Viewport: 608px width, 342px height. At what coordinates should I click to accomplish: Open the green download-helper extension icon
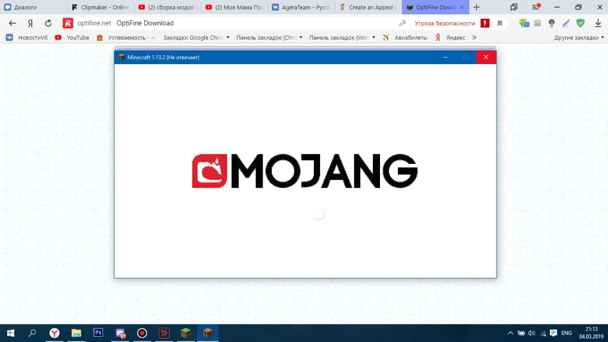(524, 23)
